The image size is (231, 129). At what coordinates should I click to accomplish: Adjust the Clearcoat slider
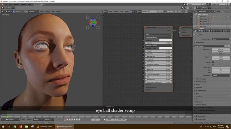[158, 72]
